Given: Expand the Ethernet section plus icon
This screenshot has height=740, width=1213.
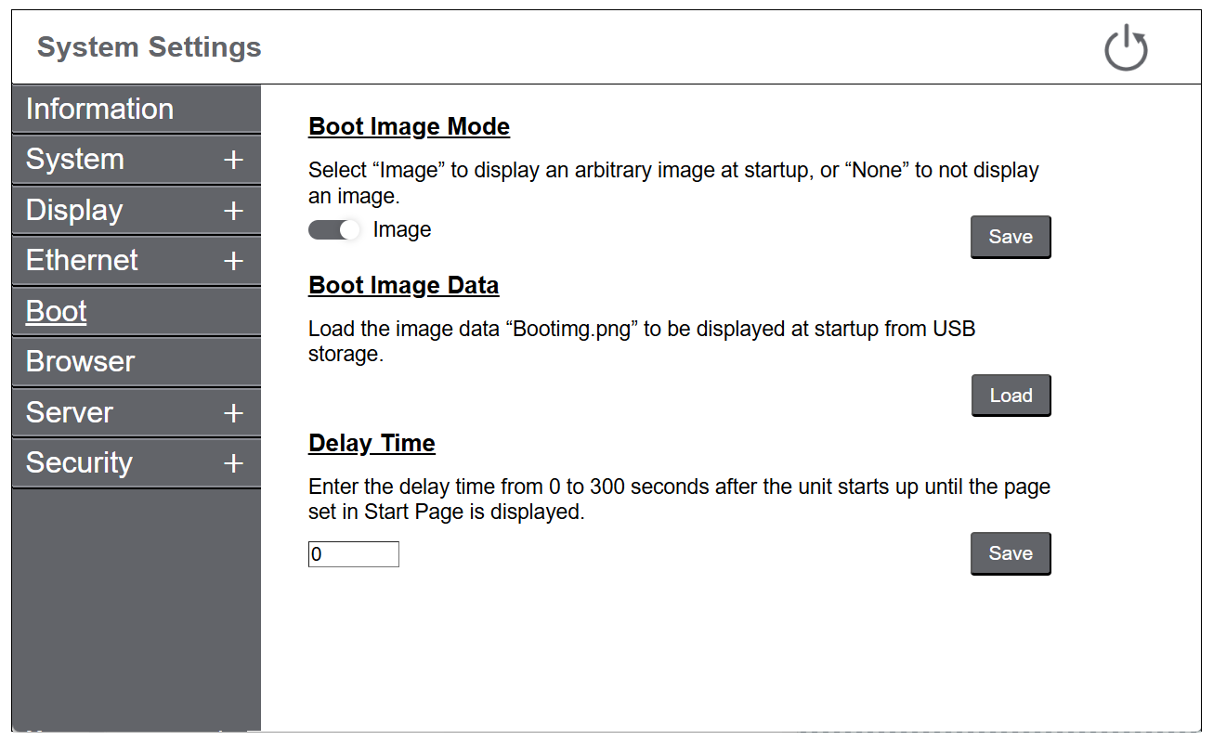Looking at the screenshot, I should point(233,262).
